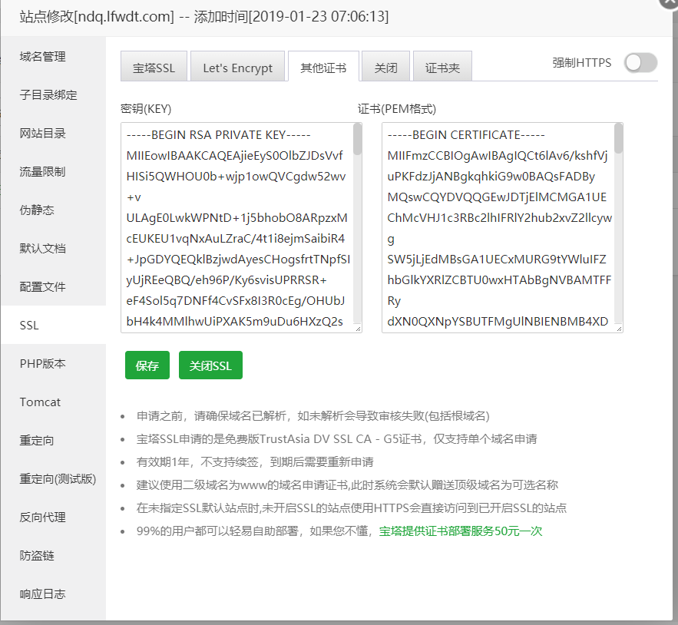678x625 pixels.
Task: Open 域名管理 in the sidebar
Action: (43, 57)
